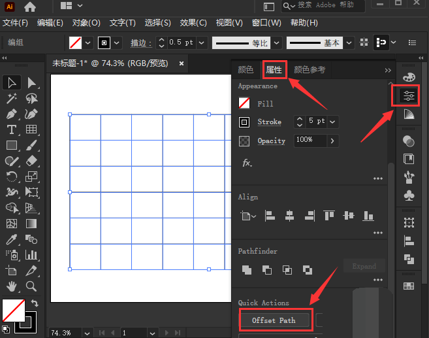Select the Curvature tool
Screen dimensions: 429x338
[31, 114]
